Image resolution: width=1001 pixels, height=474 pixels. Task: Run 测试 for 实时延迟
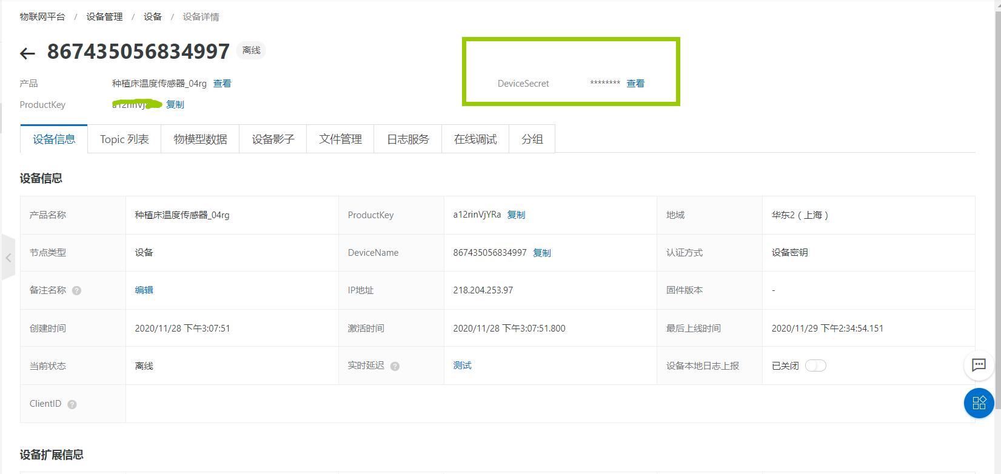(x=462, y=366)
